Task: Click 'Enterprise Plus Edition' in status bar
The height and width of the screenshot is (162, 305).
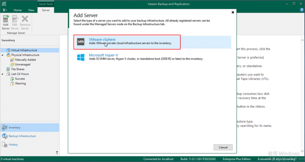Action: pyautogui.click(x=237, y=159)
